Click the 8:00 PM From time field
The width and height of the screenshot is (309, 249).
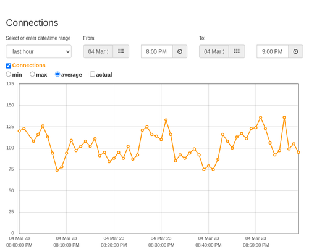point(157,51)
